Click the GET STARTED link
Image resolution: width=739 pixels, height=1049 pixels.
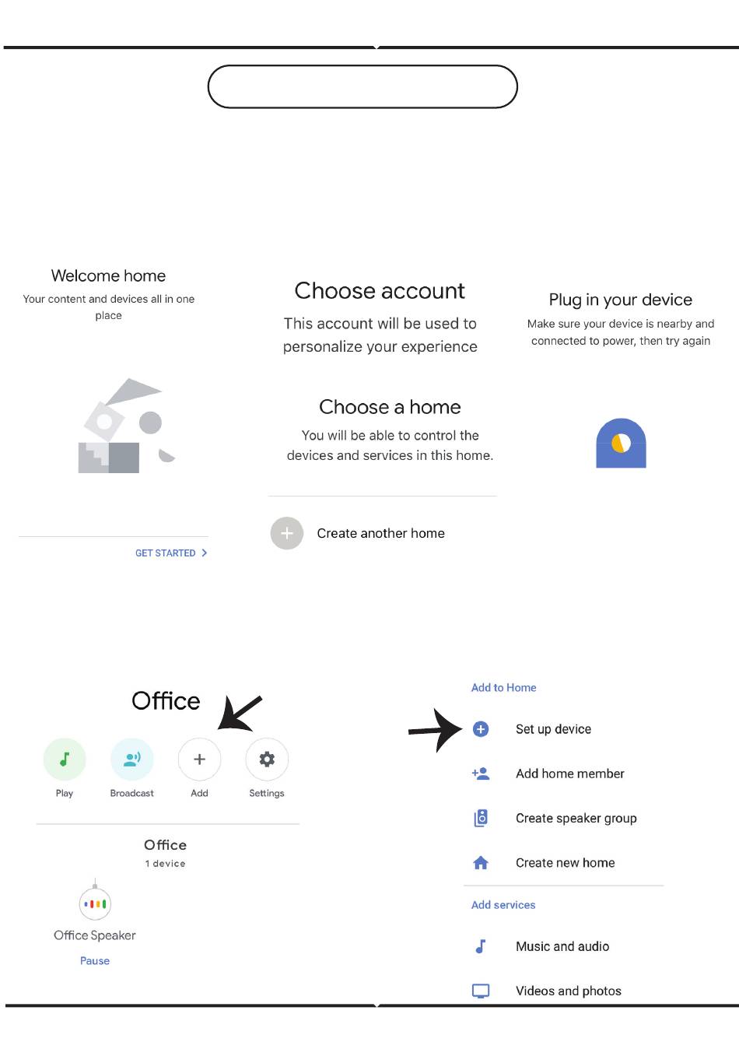pyautogui.click(x=165, y=553)
